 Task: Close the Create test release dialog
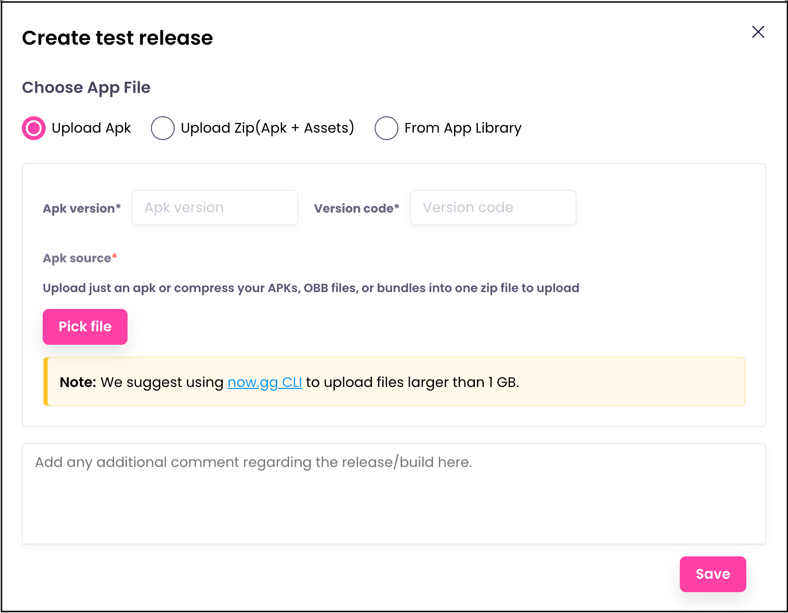click(x=758, y=32)
